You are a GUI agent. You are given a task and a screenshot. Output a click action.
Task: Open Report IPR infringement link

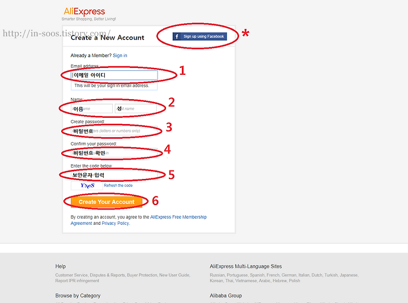(77, 281)
